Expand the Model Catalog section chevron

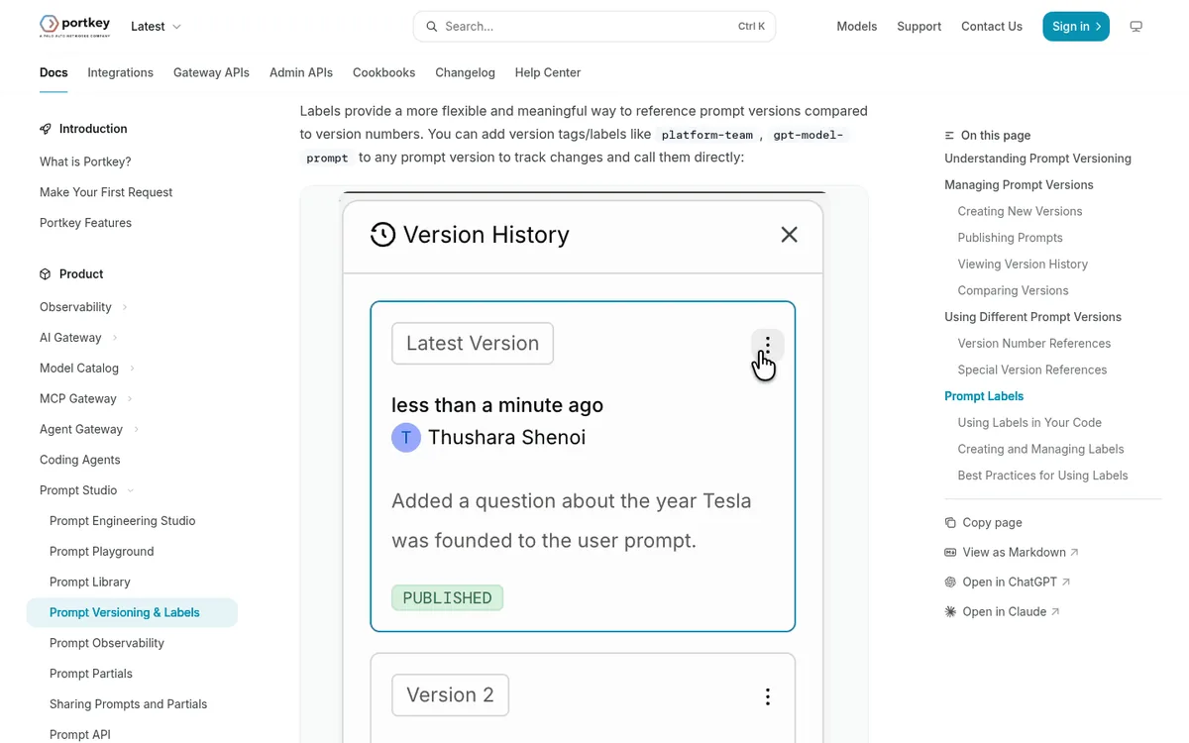[132, 369]
